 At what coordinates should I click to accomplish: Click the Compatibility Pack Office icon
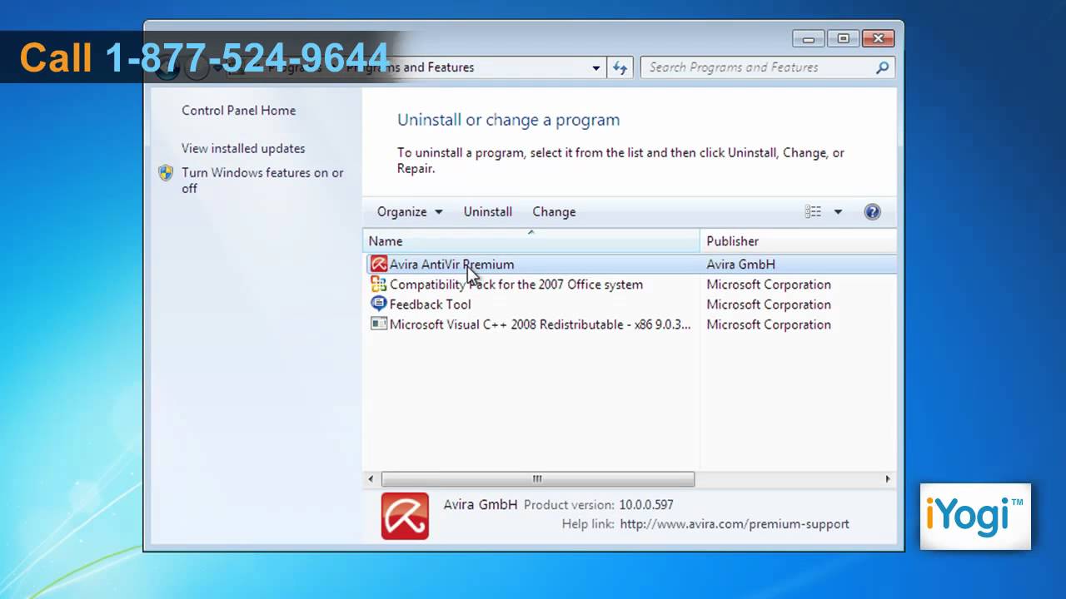tap(379, 284)
